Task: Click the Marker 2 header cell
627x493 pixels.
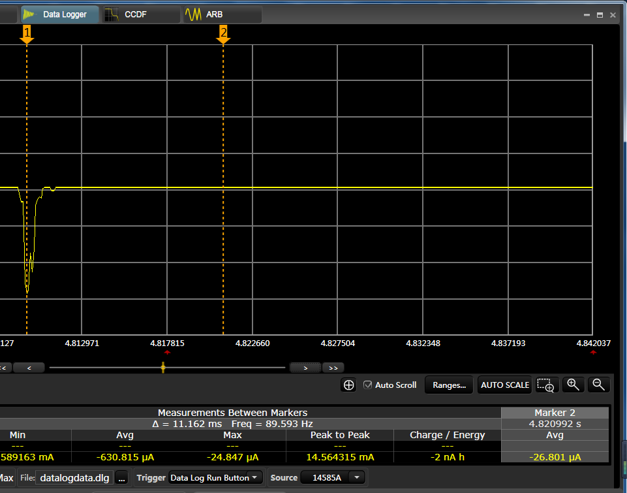Action: 555,413
